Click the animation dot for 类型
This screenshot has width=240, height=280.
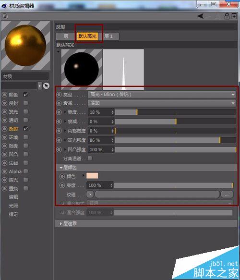59,95
